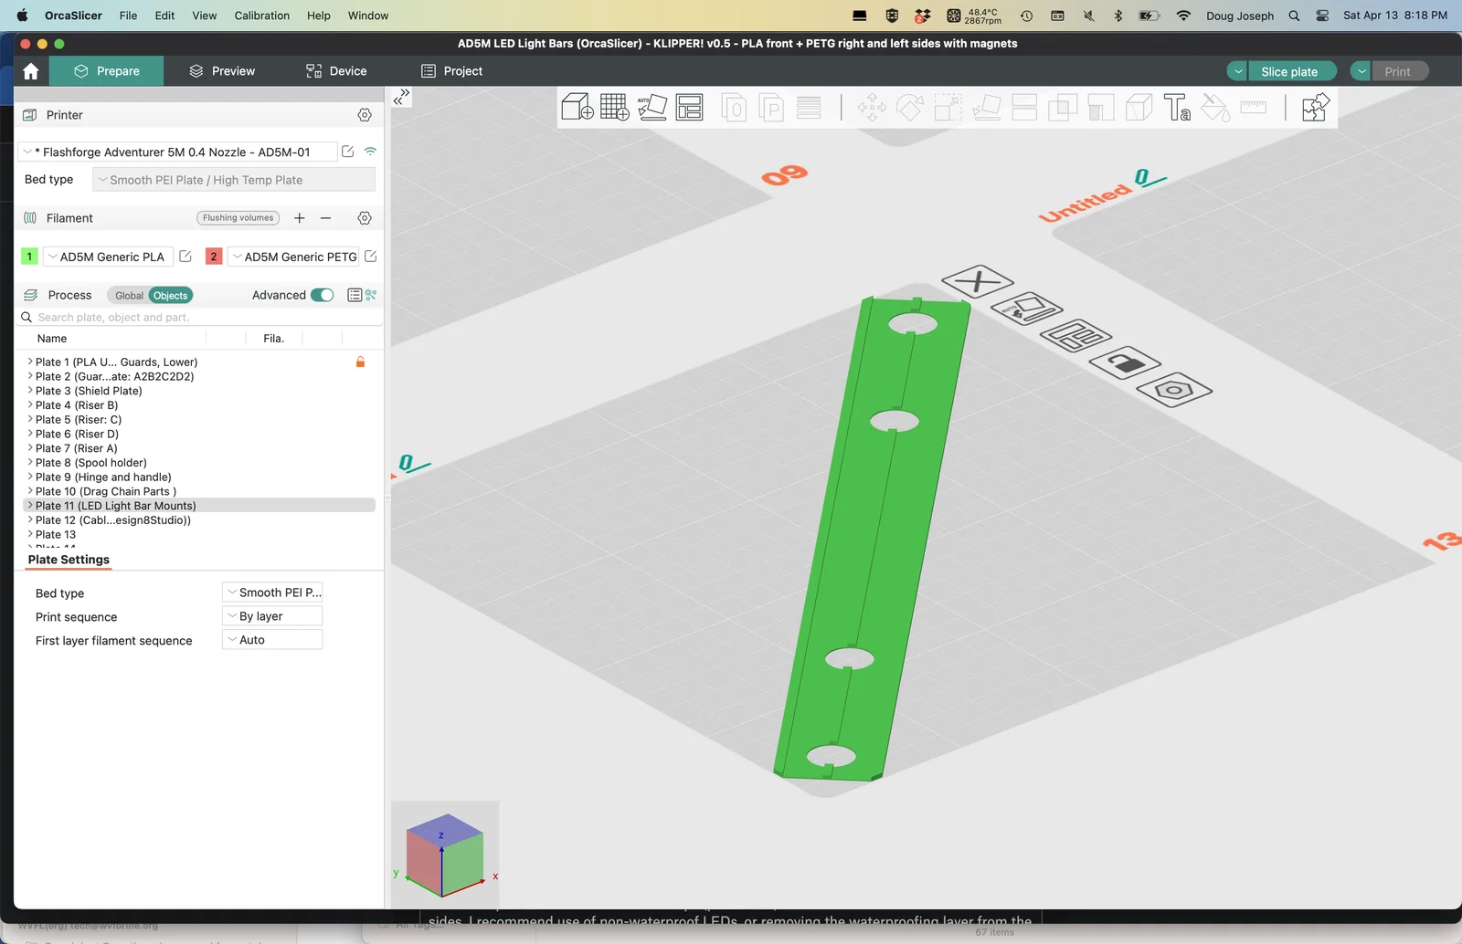Switch to the Preview tab
1462x944 pixels.
tap(222, 71)
